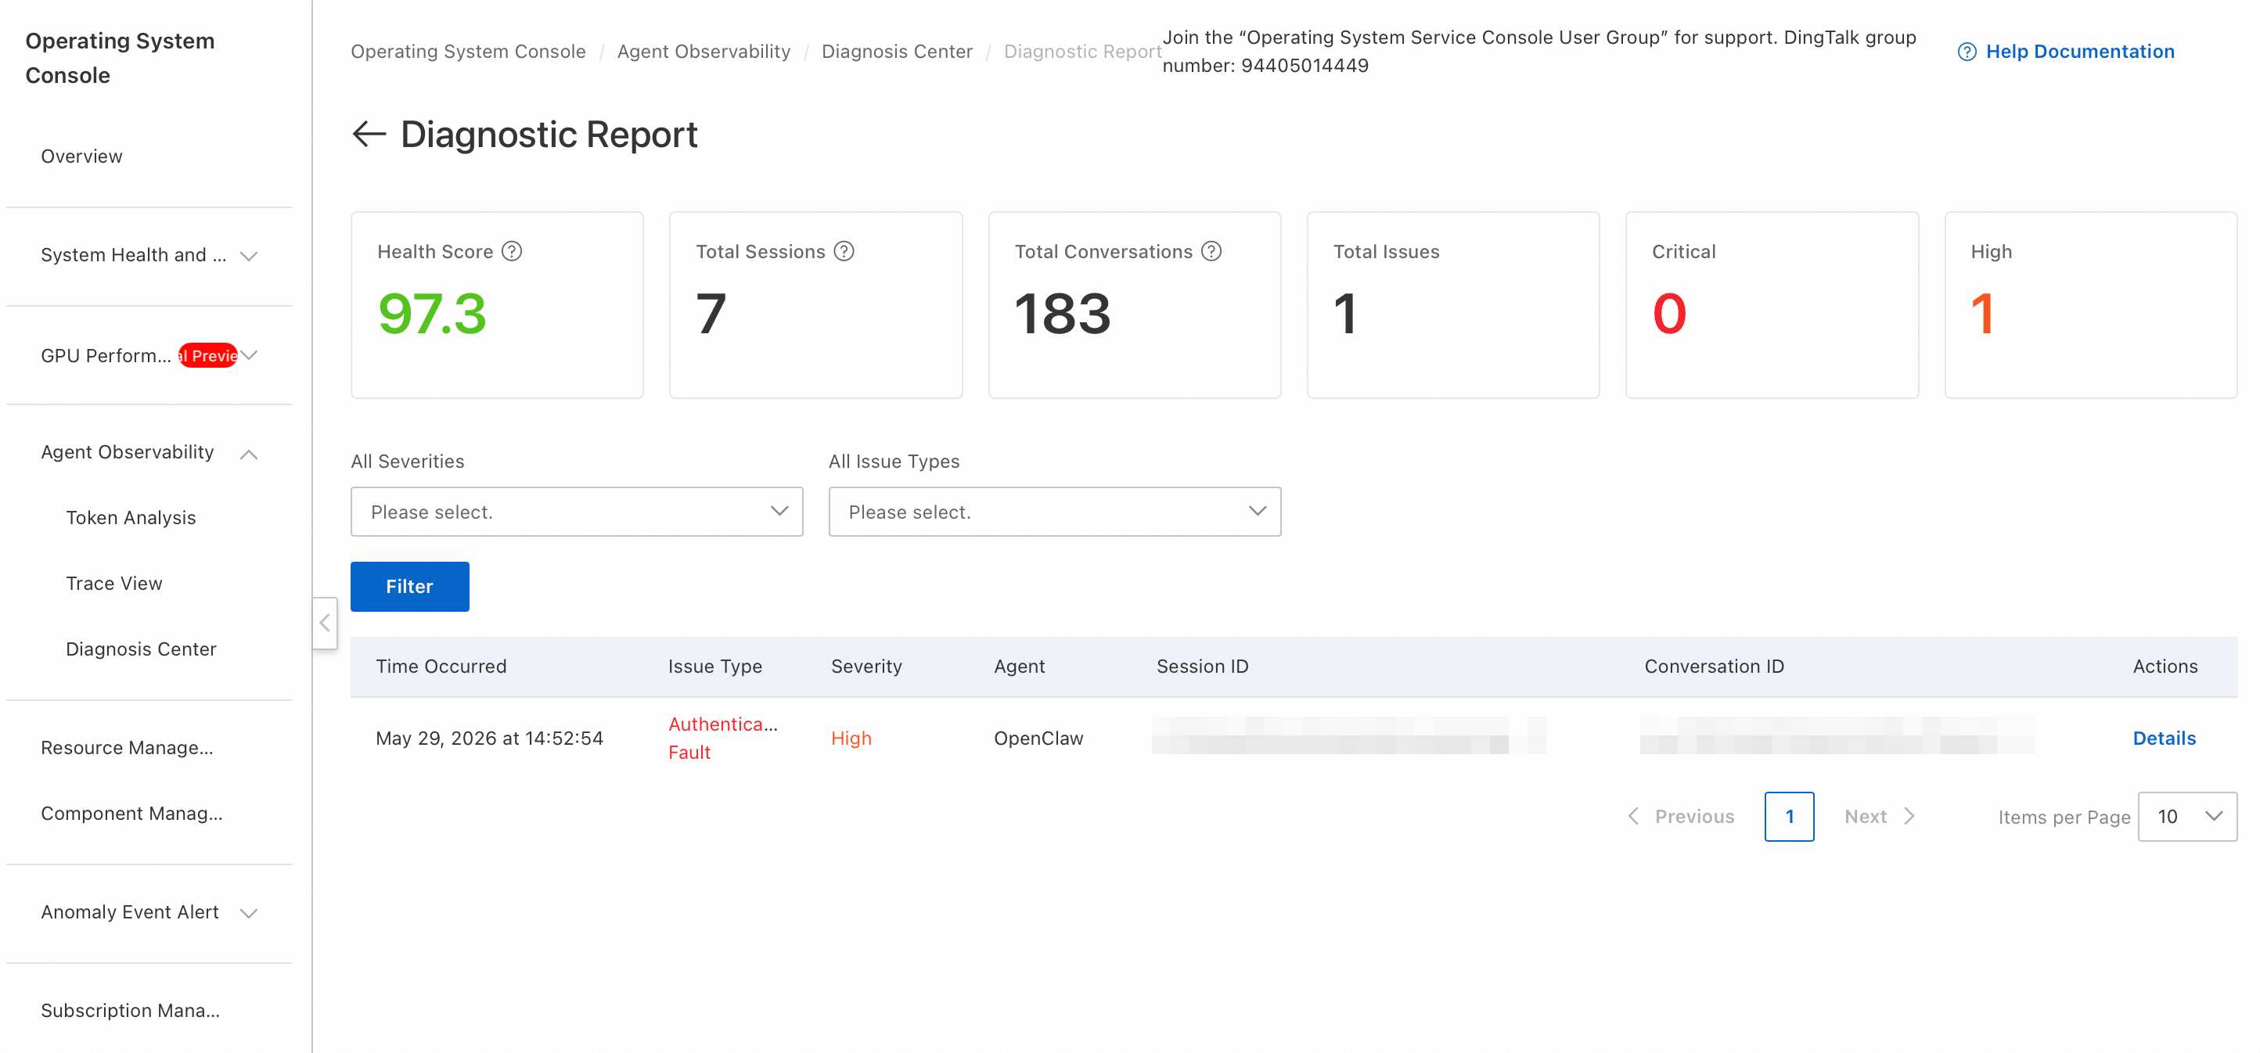Screen dimensions: 2260x1053
Task: Click the Previous page button
Action: pos(1681,816)
